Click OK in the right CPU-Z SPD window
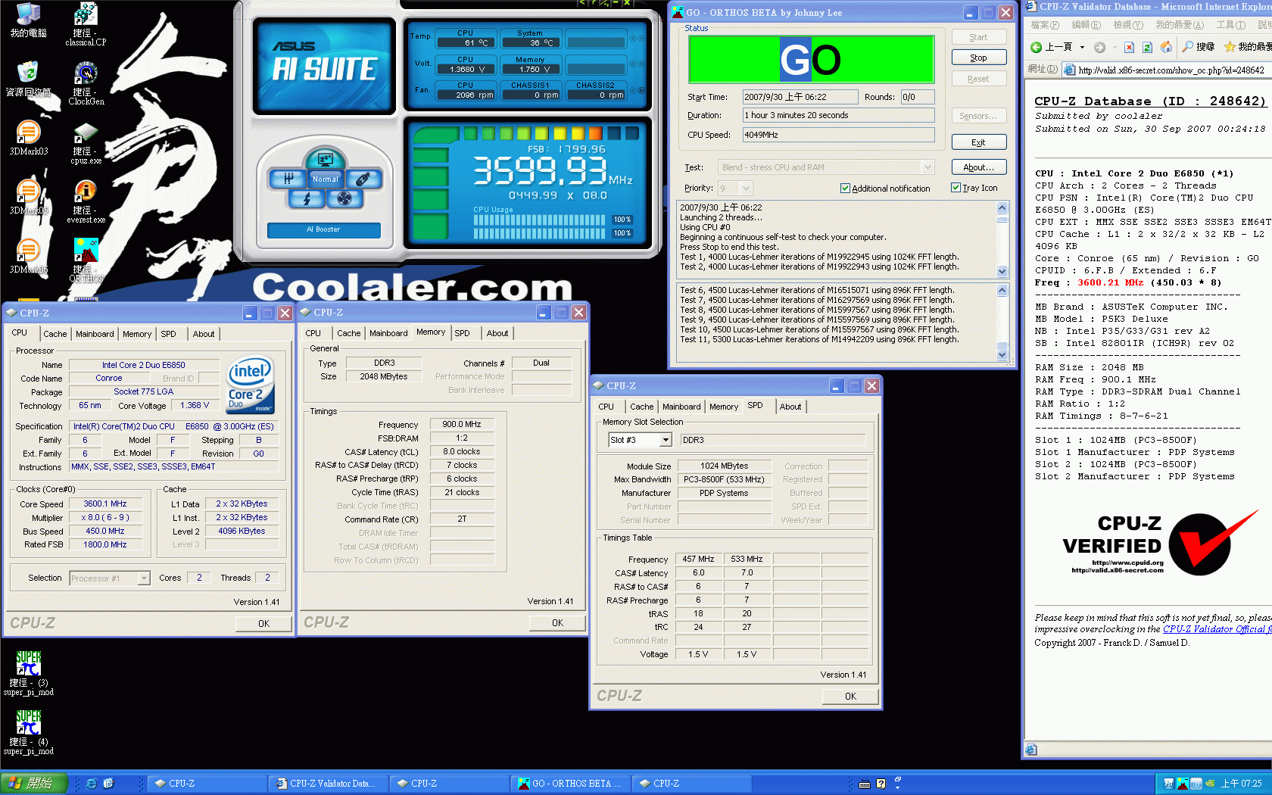The height and width of the screenshot is (795, 1272). pos(850,697)
